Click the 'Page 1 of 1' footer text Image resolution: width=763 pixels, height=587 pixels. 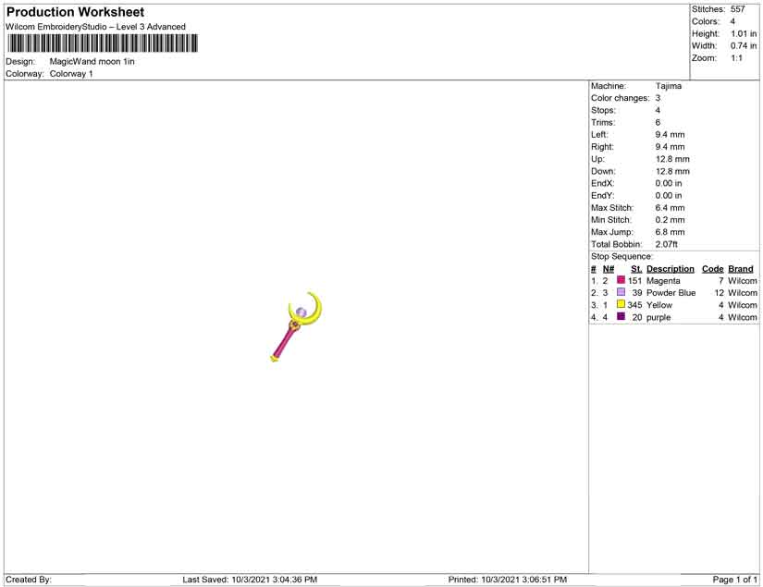coord(734,580)
